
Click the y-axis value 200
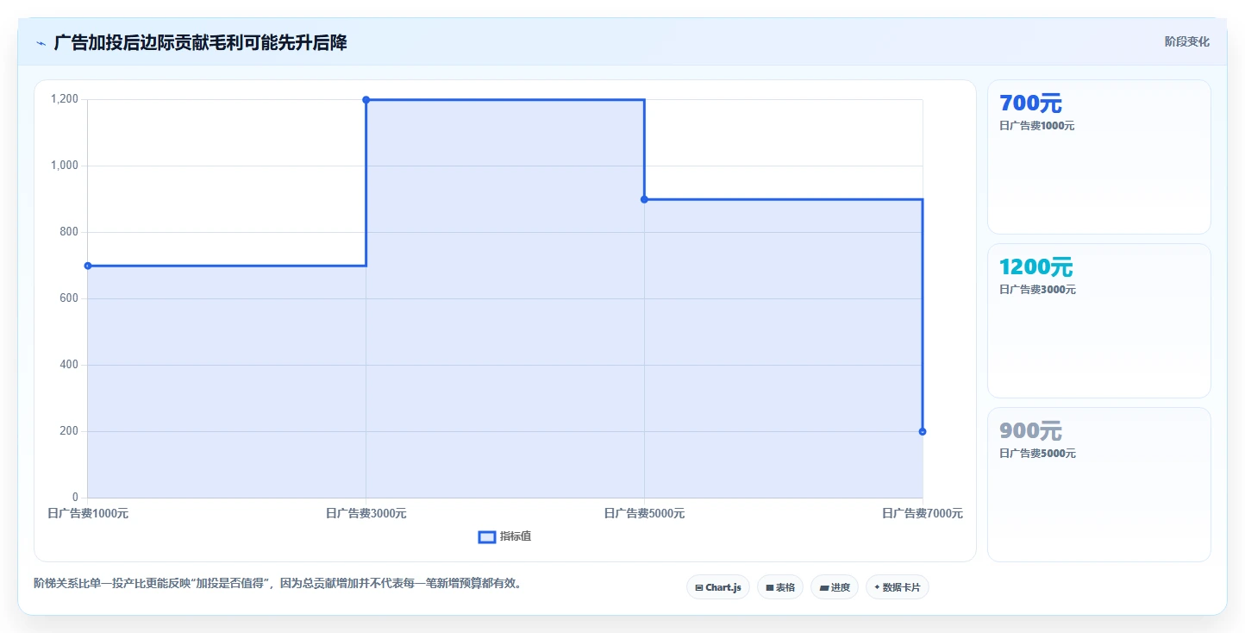[70, 431]
